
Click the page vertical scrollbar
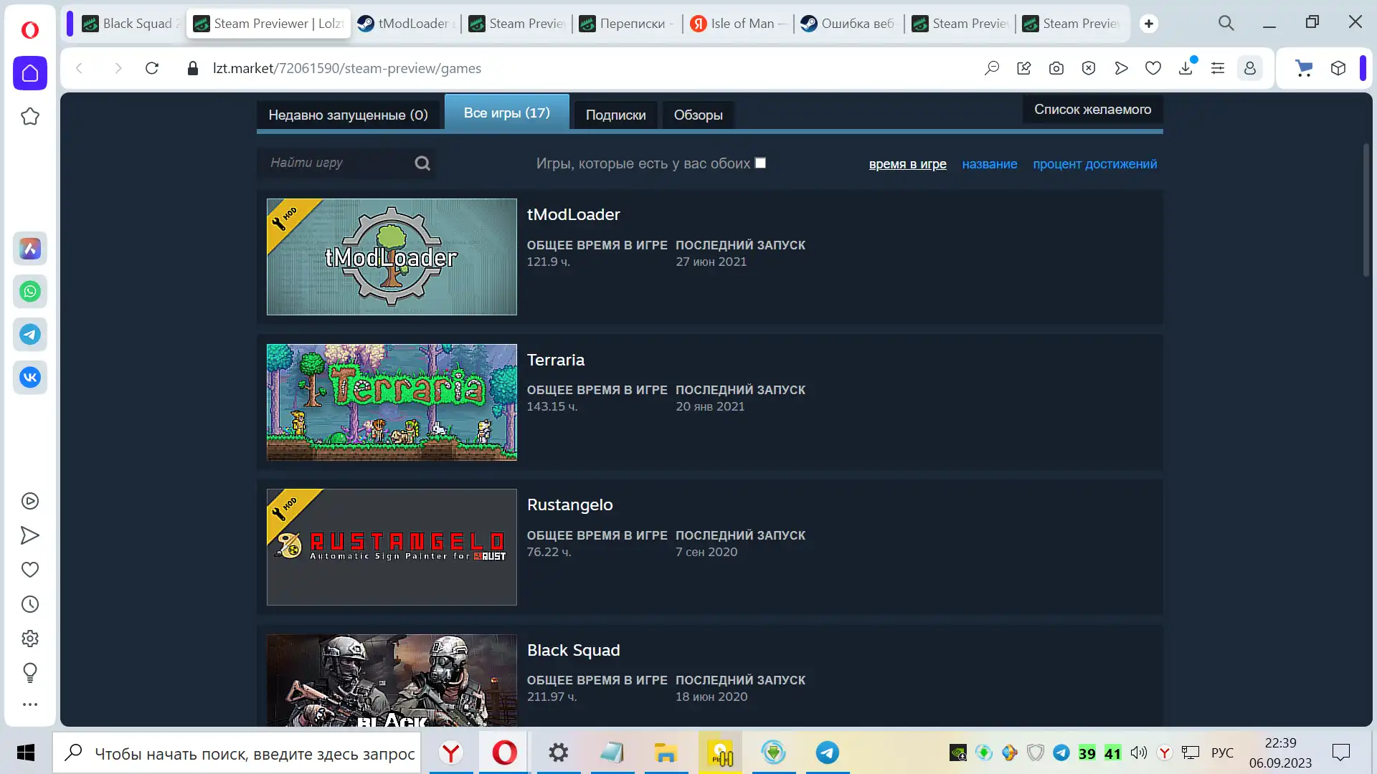(1366, 210)
